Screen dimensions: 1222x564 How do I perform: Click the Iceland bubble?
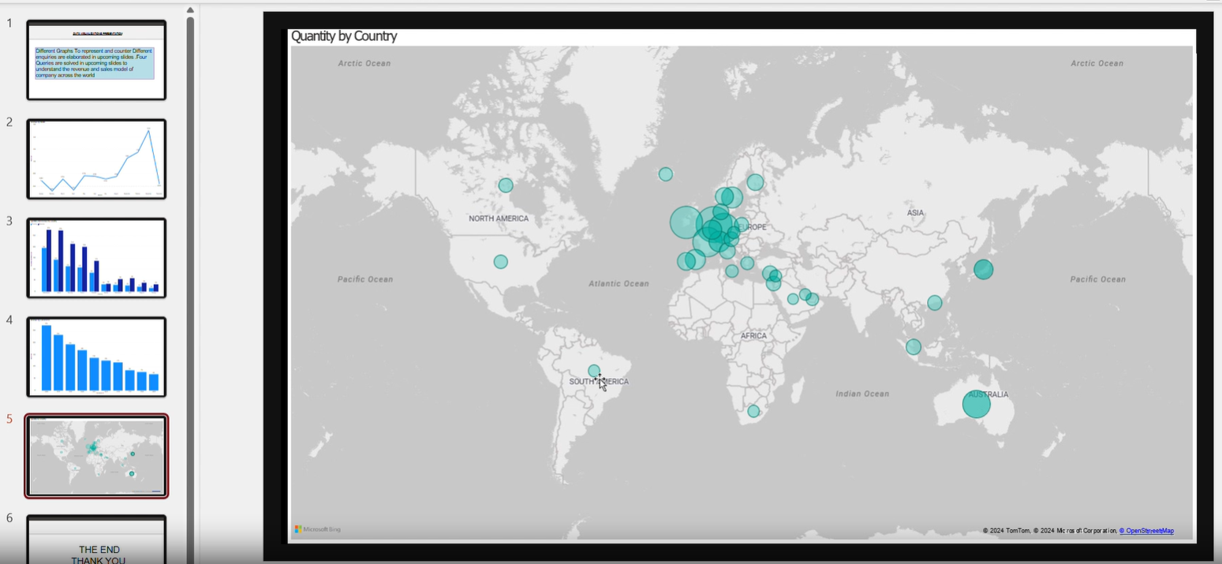pos(666,174)
